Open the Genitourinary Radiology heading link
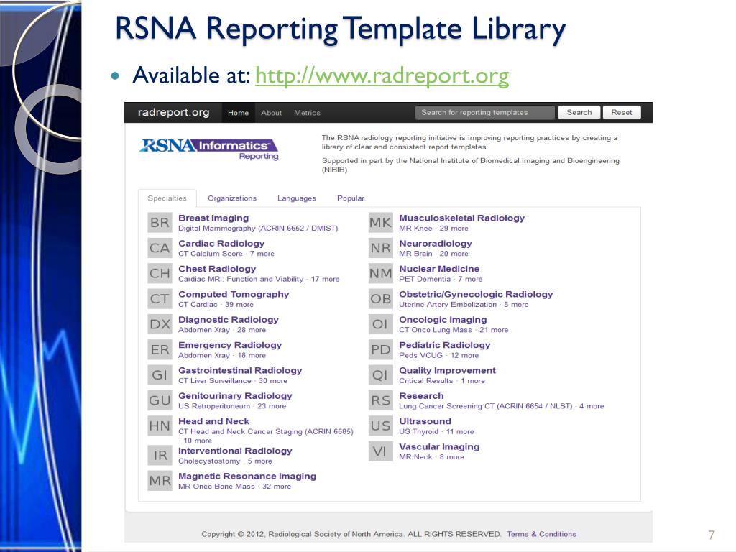The width and height of the screenshot is (736, 552). point(235,396)
